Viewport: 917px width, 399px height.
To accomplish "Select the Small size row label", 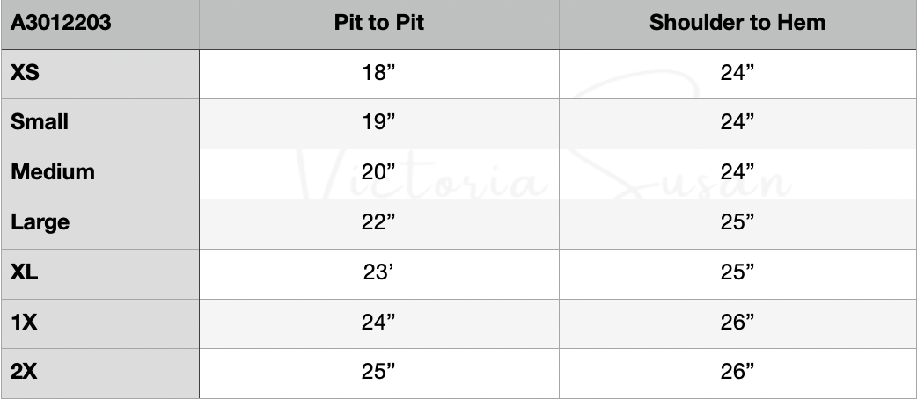I will click(40, 123).
